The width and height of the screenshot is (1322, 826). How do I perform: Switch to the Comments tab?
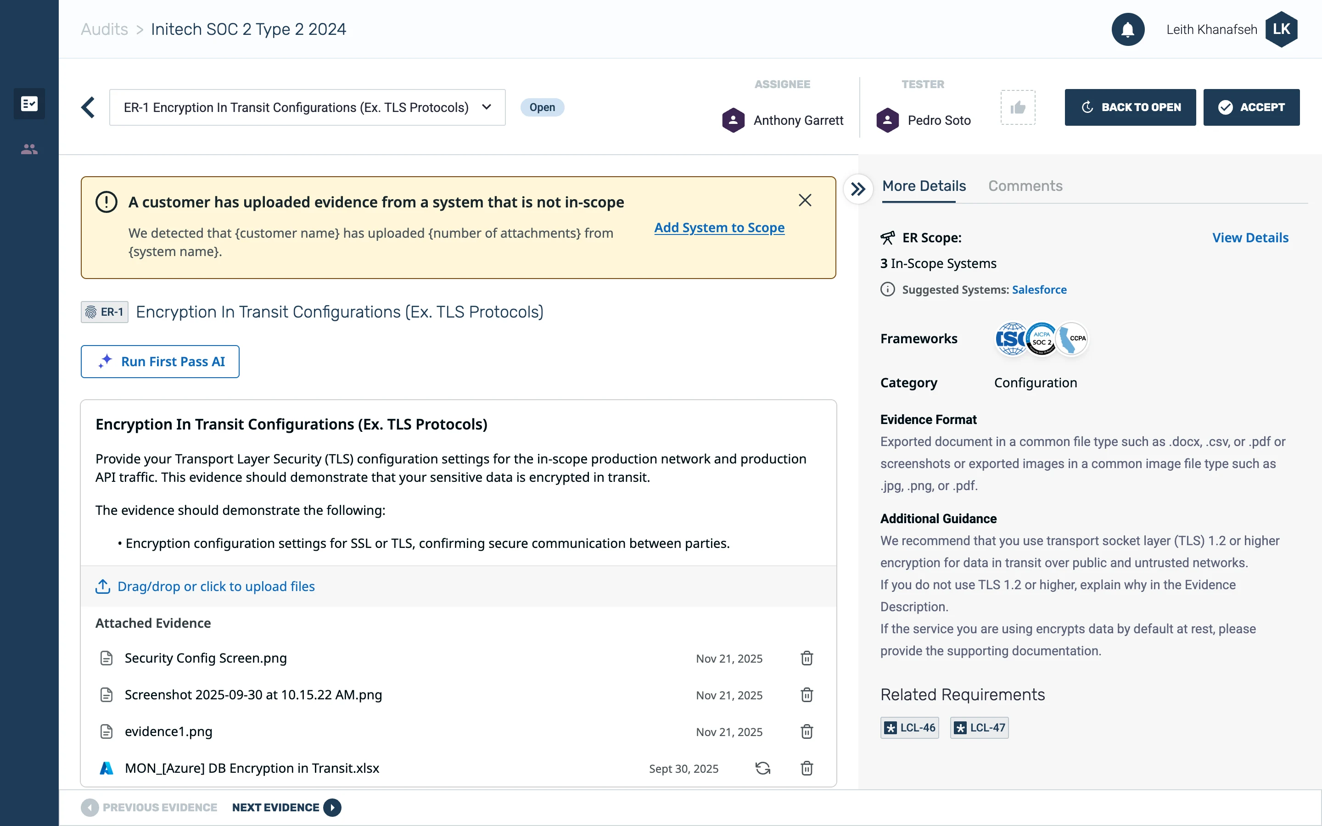(1025, 186)
